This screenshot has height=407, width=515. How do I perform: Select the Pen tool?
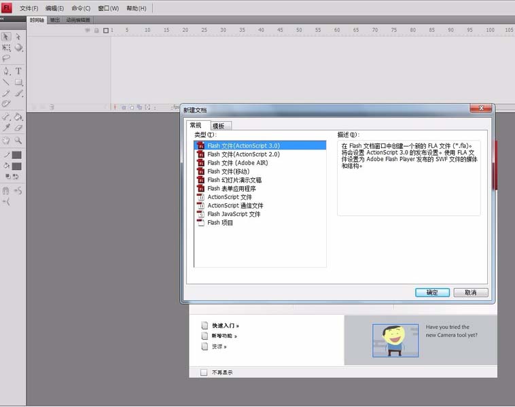[6, 71]
